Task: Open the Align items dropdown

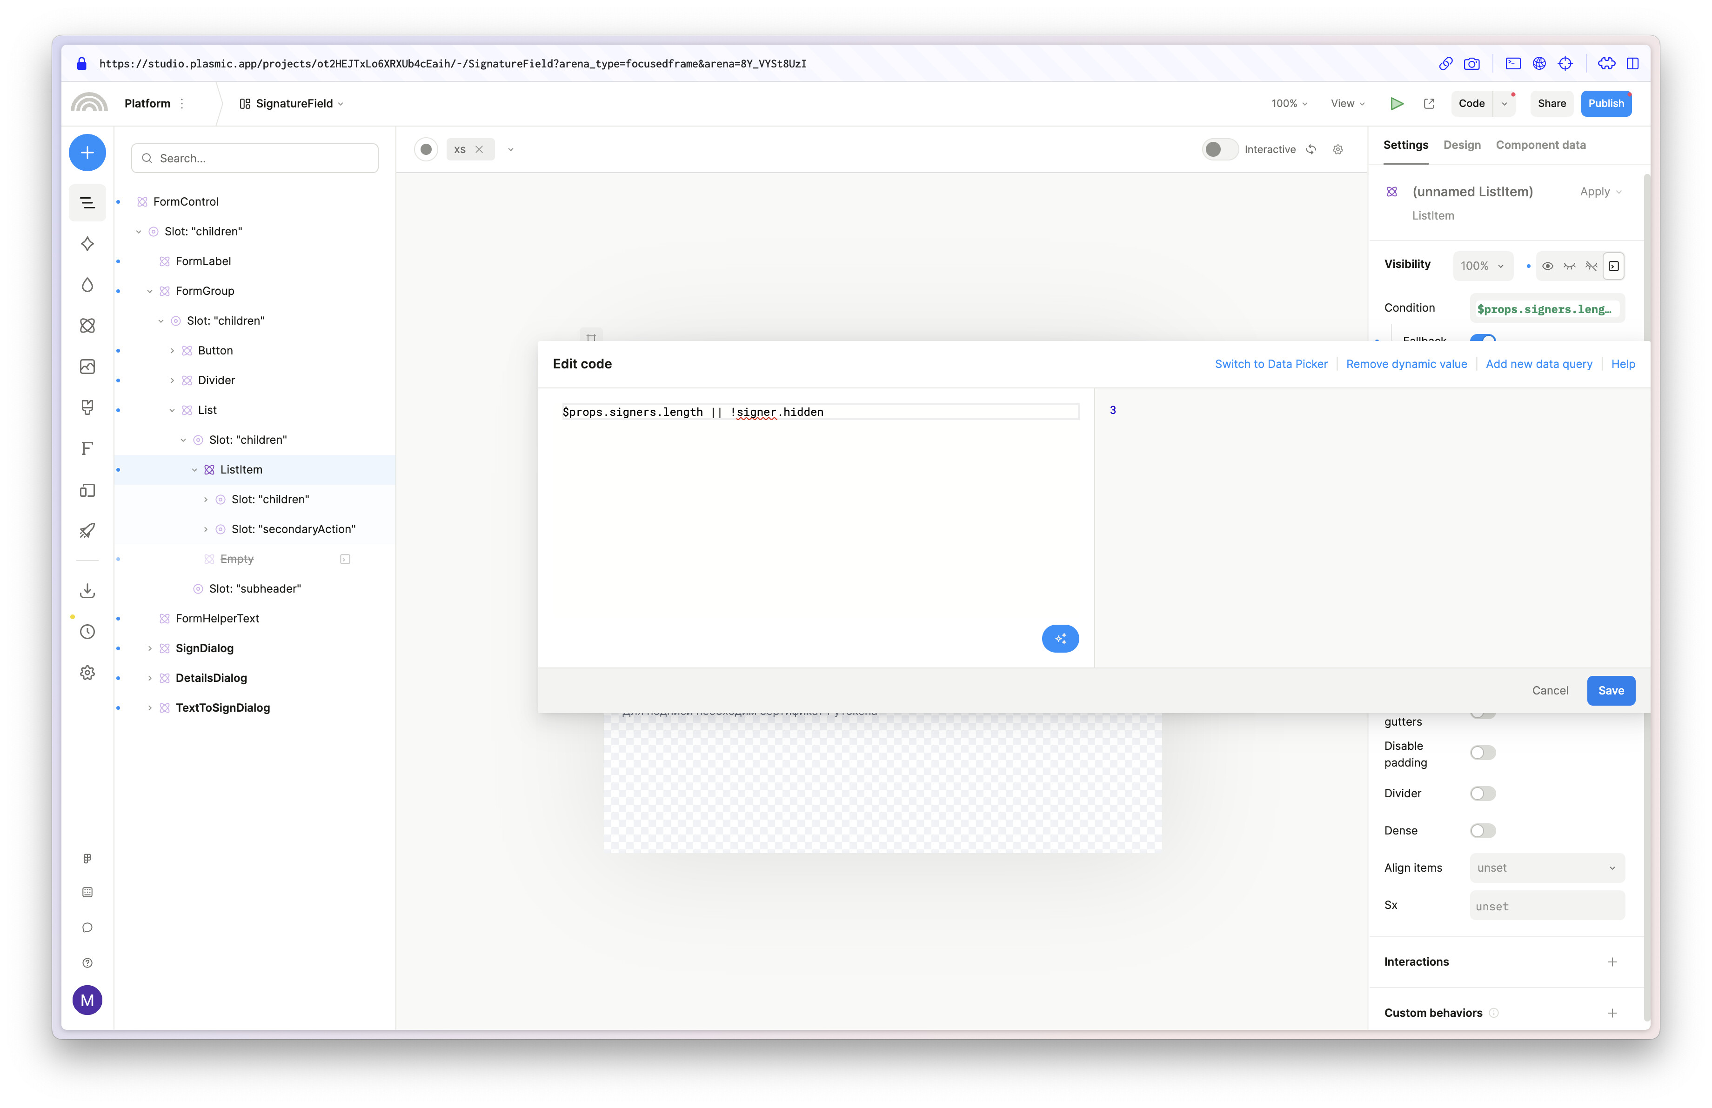Action: pyautogui.click(x=1546, y=868)
